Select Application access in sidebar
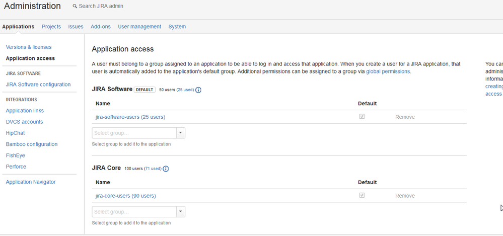 tap(31, 58)
